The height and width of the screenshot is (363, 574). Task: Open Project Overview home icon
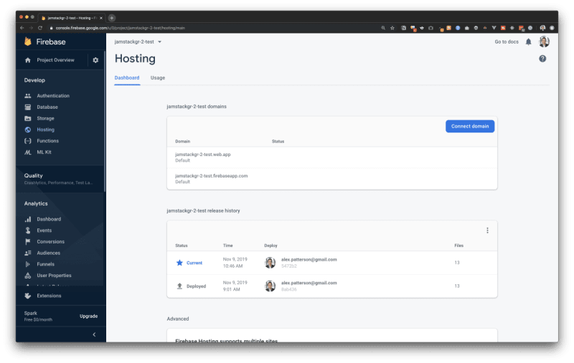[x=28, y=60]
